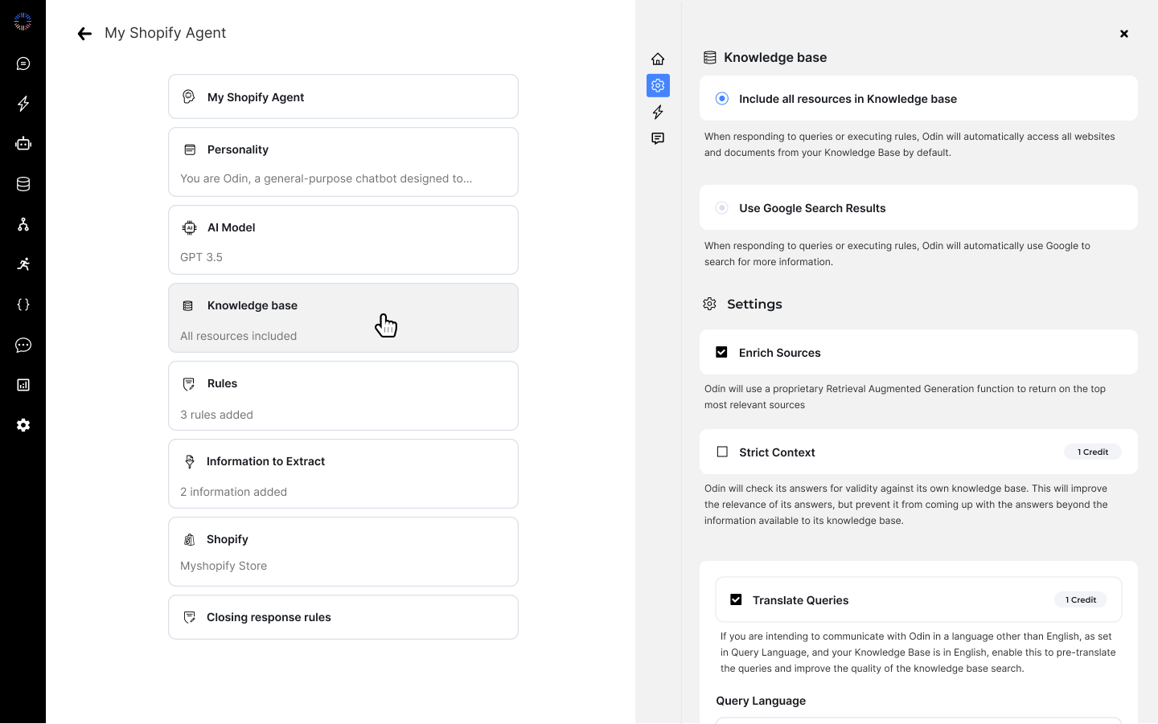This screenshot has height=724, width=1158.
Task: Open the Information to Extract card
Action: pyautogui.click(x=343, y=474)
